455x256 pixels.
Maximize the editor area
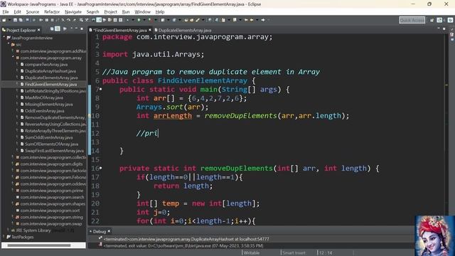coord(444,28)
